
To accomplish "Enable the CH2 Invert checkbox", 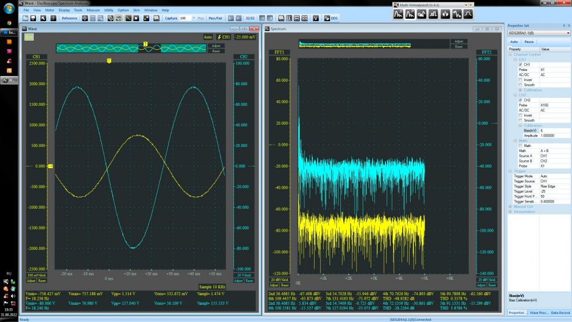I will pyautogui.click(x=520, y=115).
